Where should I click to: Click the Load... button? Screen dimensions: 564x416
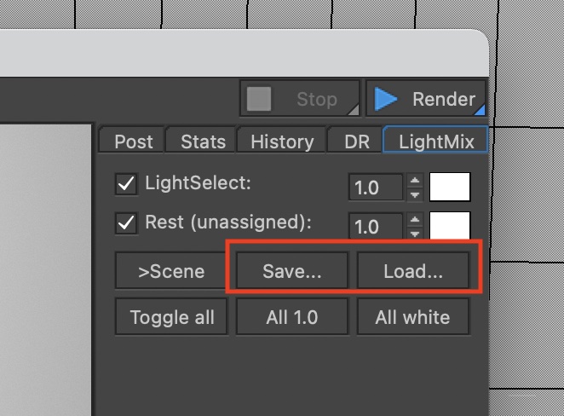[x=412, y=272]
